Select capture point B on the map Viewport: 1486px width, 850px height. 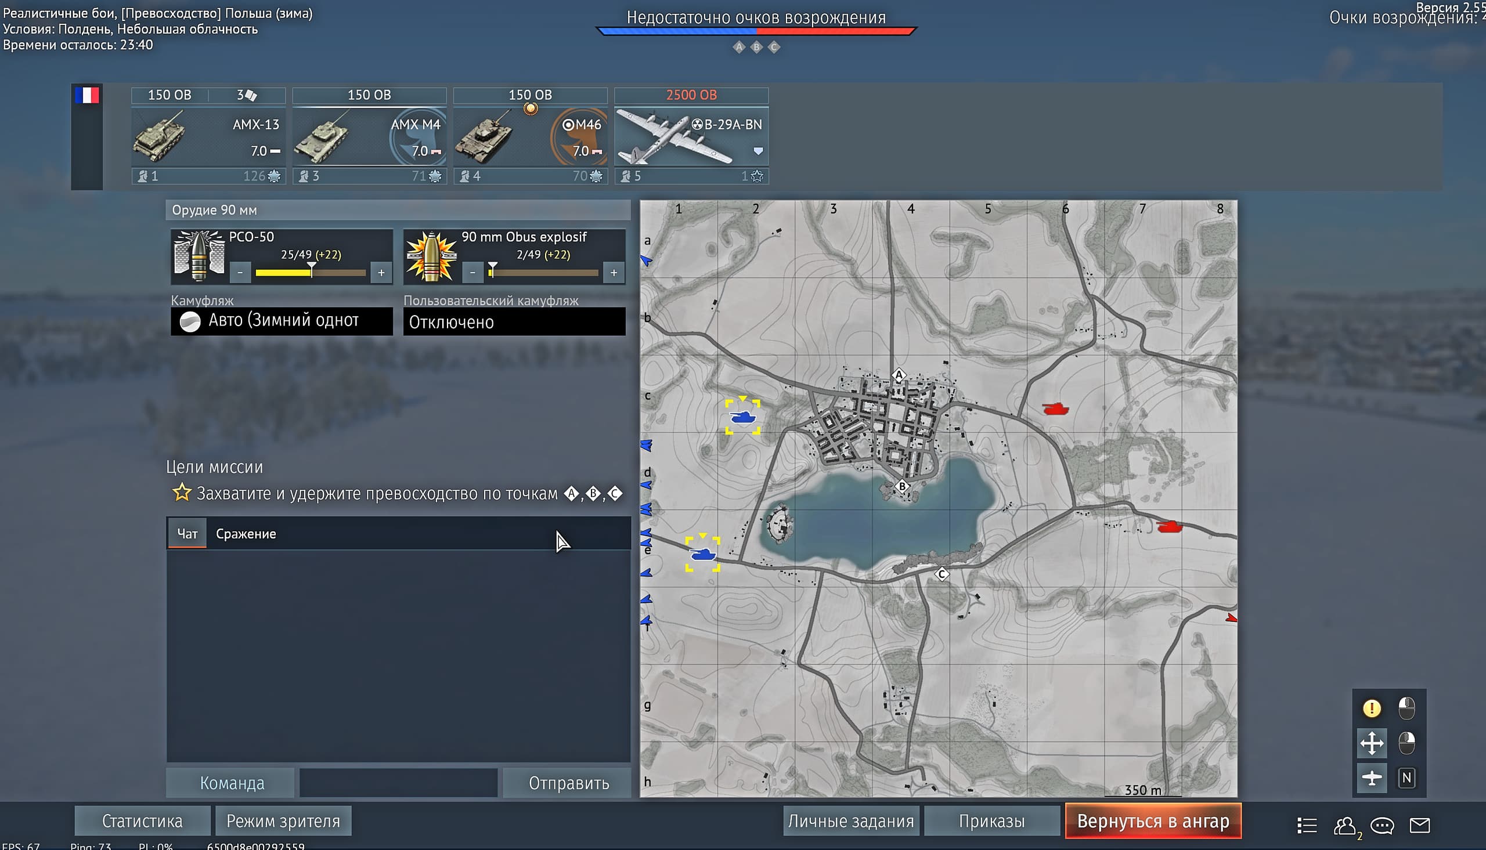point(902,486)
